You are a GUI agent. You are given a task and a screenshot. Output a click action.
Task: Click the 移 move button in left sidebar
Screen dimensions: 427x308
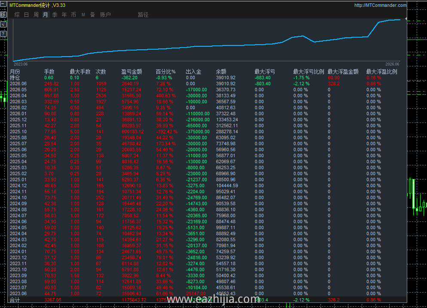pyautogui.click(x=3, y=15)
